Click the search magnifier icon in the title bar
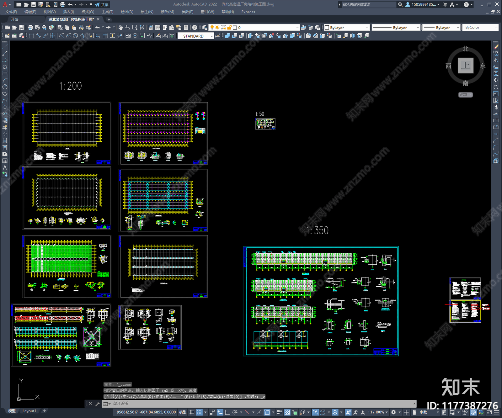The width and height of the screenshot is (502, 418). (400, 4)
